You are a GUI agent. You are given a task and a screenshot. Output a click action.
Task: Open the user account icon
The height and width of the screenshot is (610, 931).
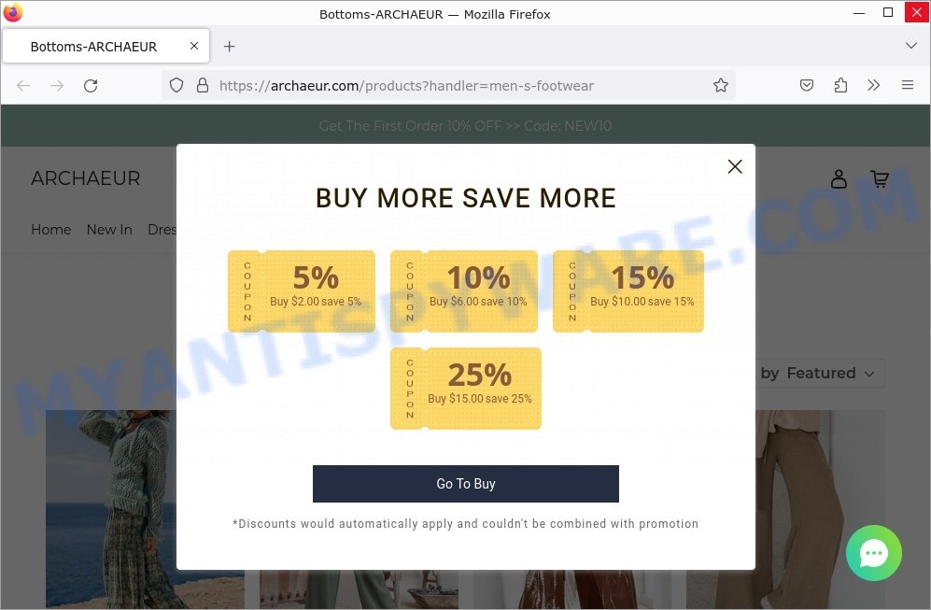point(839,178)
